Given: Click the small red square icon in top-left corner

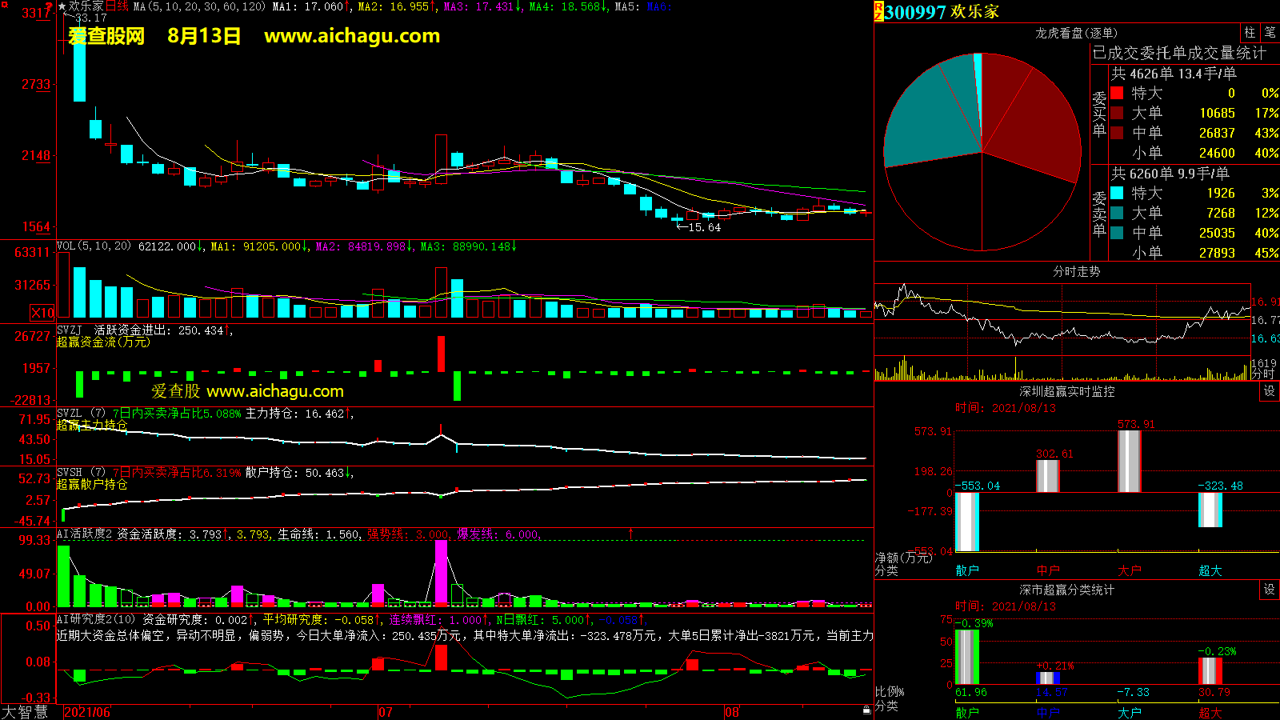Looking at the screenshot, I should click(x=3, y=4).
